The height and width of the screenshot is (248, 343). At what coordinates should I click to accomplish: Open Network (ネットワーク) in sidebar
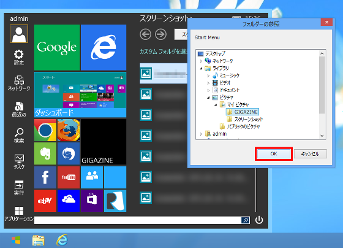coord(19,83)
